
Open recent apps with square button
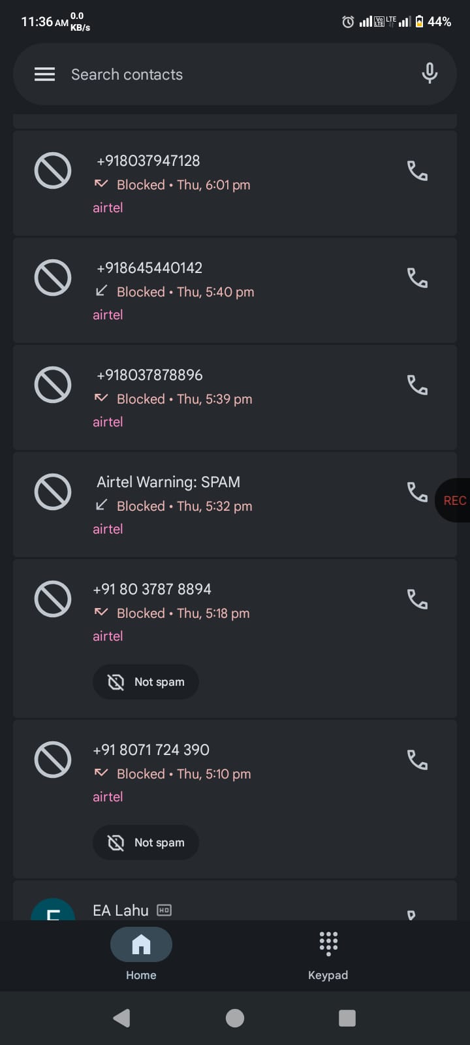point(347,1018)
